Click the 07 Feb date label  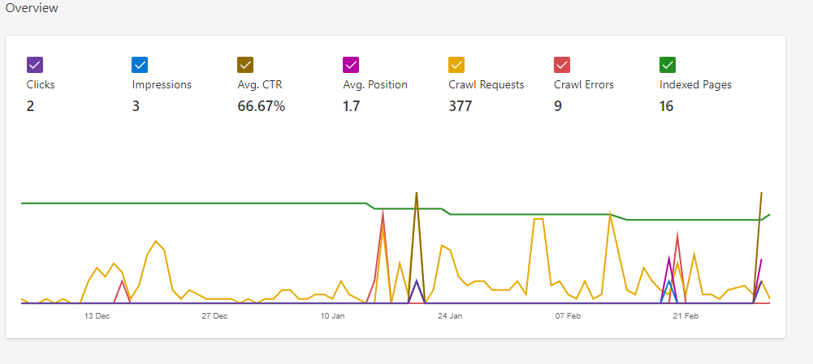pos(568,315)
